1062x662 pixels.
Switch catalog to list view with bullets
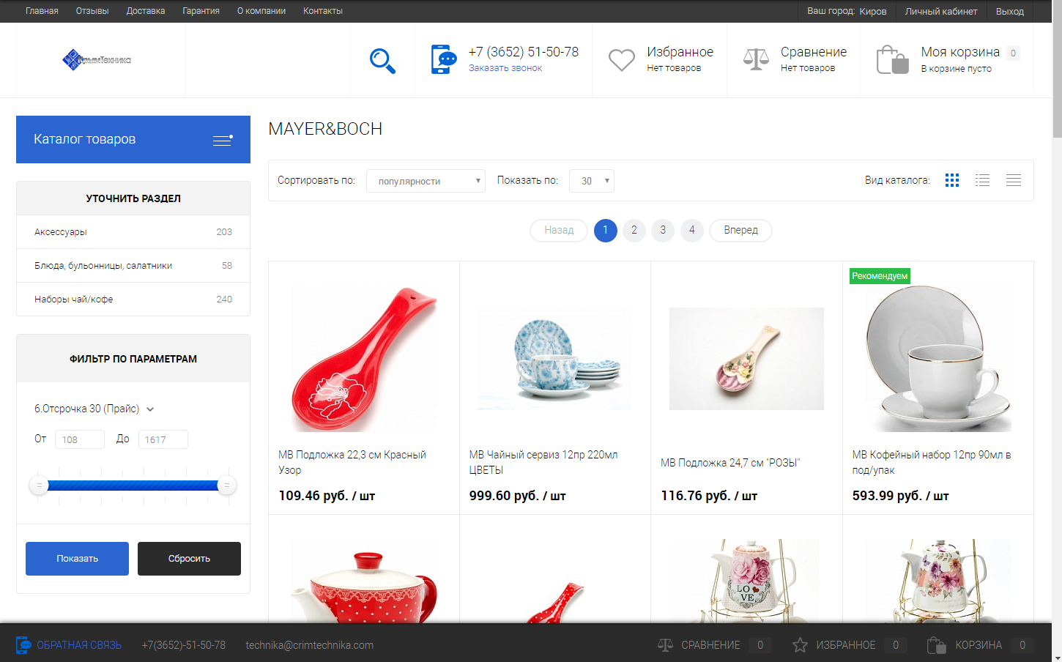point(982,180)
